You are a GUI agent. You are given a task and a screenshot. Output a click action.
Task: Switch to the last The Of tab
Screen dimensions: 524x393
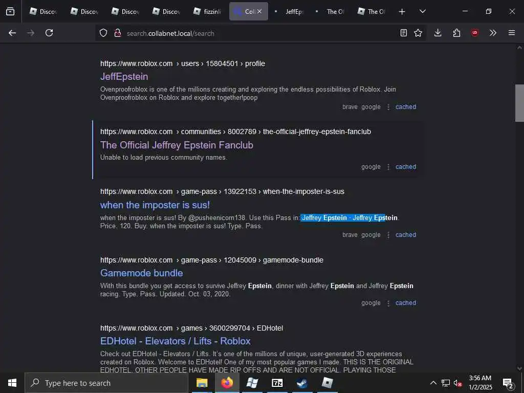coord(372,11)
